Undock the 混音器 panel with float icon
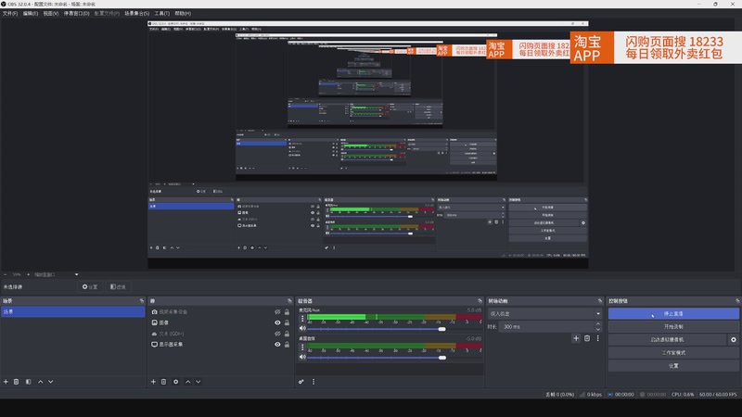This screenshot has width=742, height=417. 480,300
